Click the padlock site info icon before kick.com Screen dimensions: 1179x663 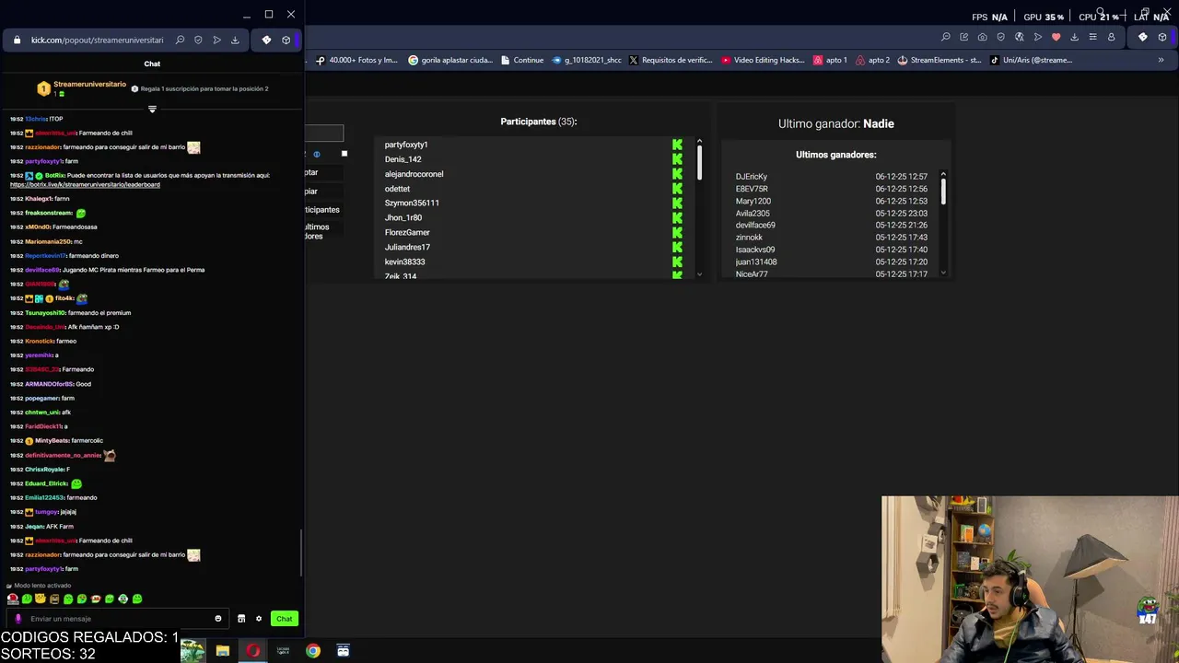[17, 40]
